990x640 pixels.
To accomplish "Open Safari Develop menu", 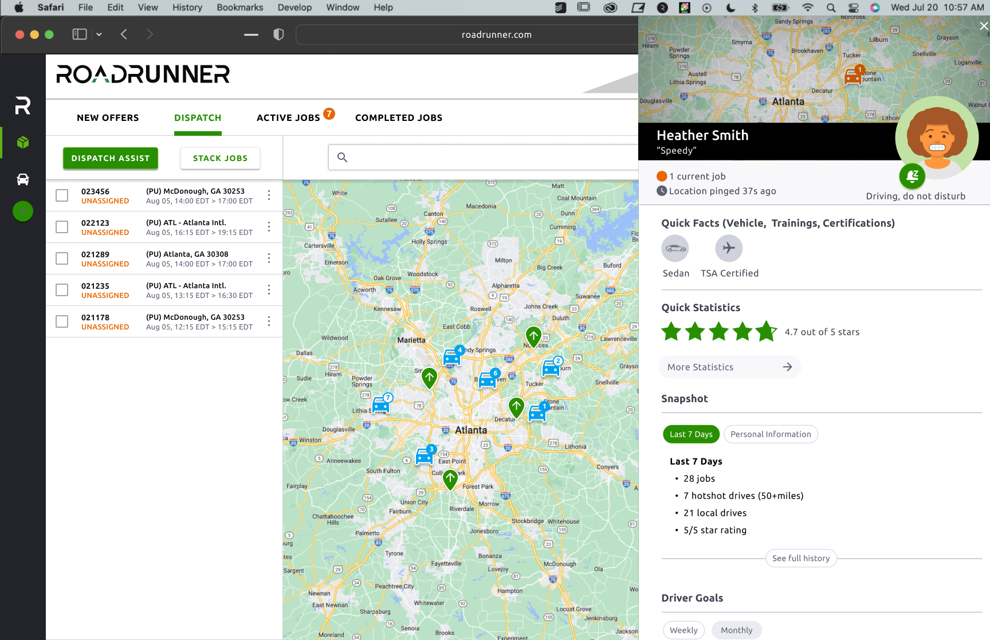I will [x=294, y=7].
